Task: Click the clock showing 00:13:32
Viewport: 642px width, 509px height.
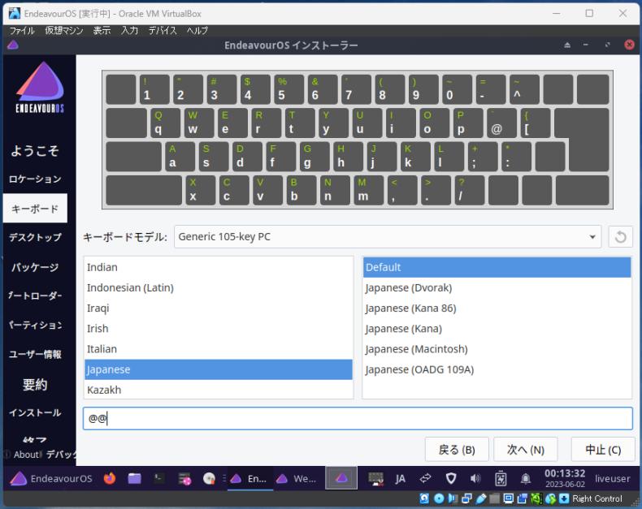Action: point(565,478)
